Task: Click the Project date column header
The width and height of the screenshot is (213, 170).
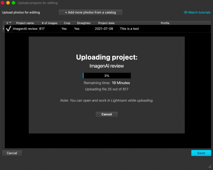Action: point(107,23)
